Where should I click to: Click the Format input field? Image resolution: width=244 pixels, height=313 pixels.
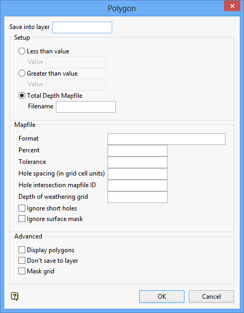[167, 139]
